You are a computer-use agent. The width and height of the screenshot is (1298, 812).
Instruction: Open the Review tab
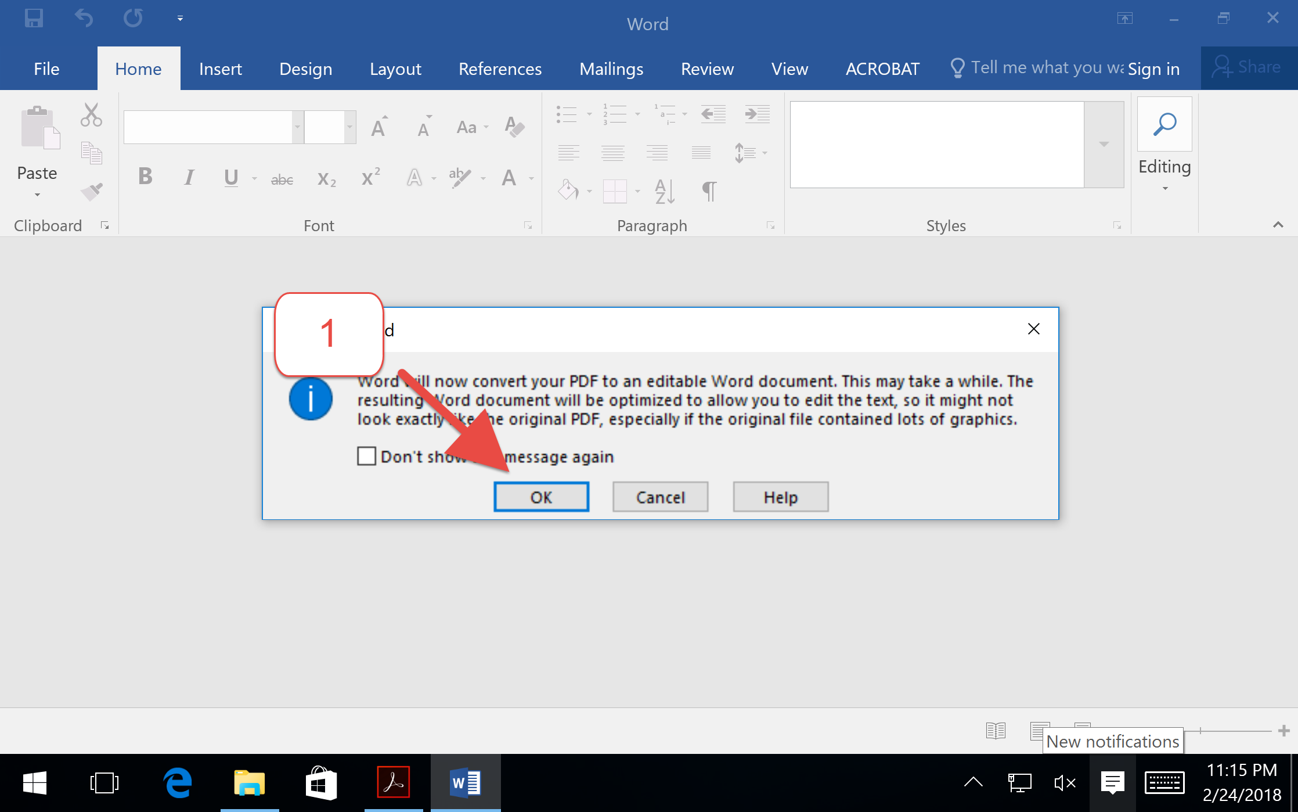click(707, 69)
